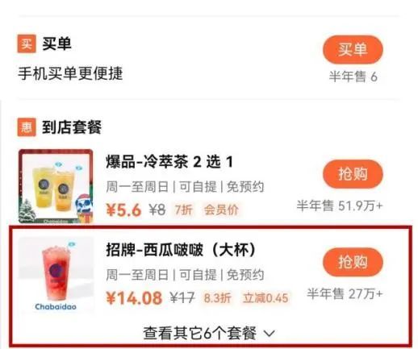The height and width of the screenshot is (349, 418).
Task: Expand 查看其它6个套餐
Action: [209, 334]
